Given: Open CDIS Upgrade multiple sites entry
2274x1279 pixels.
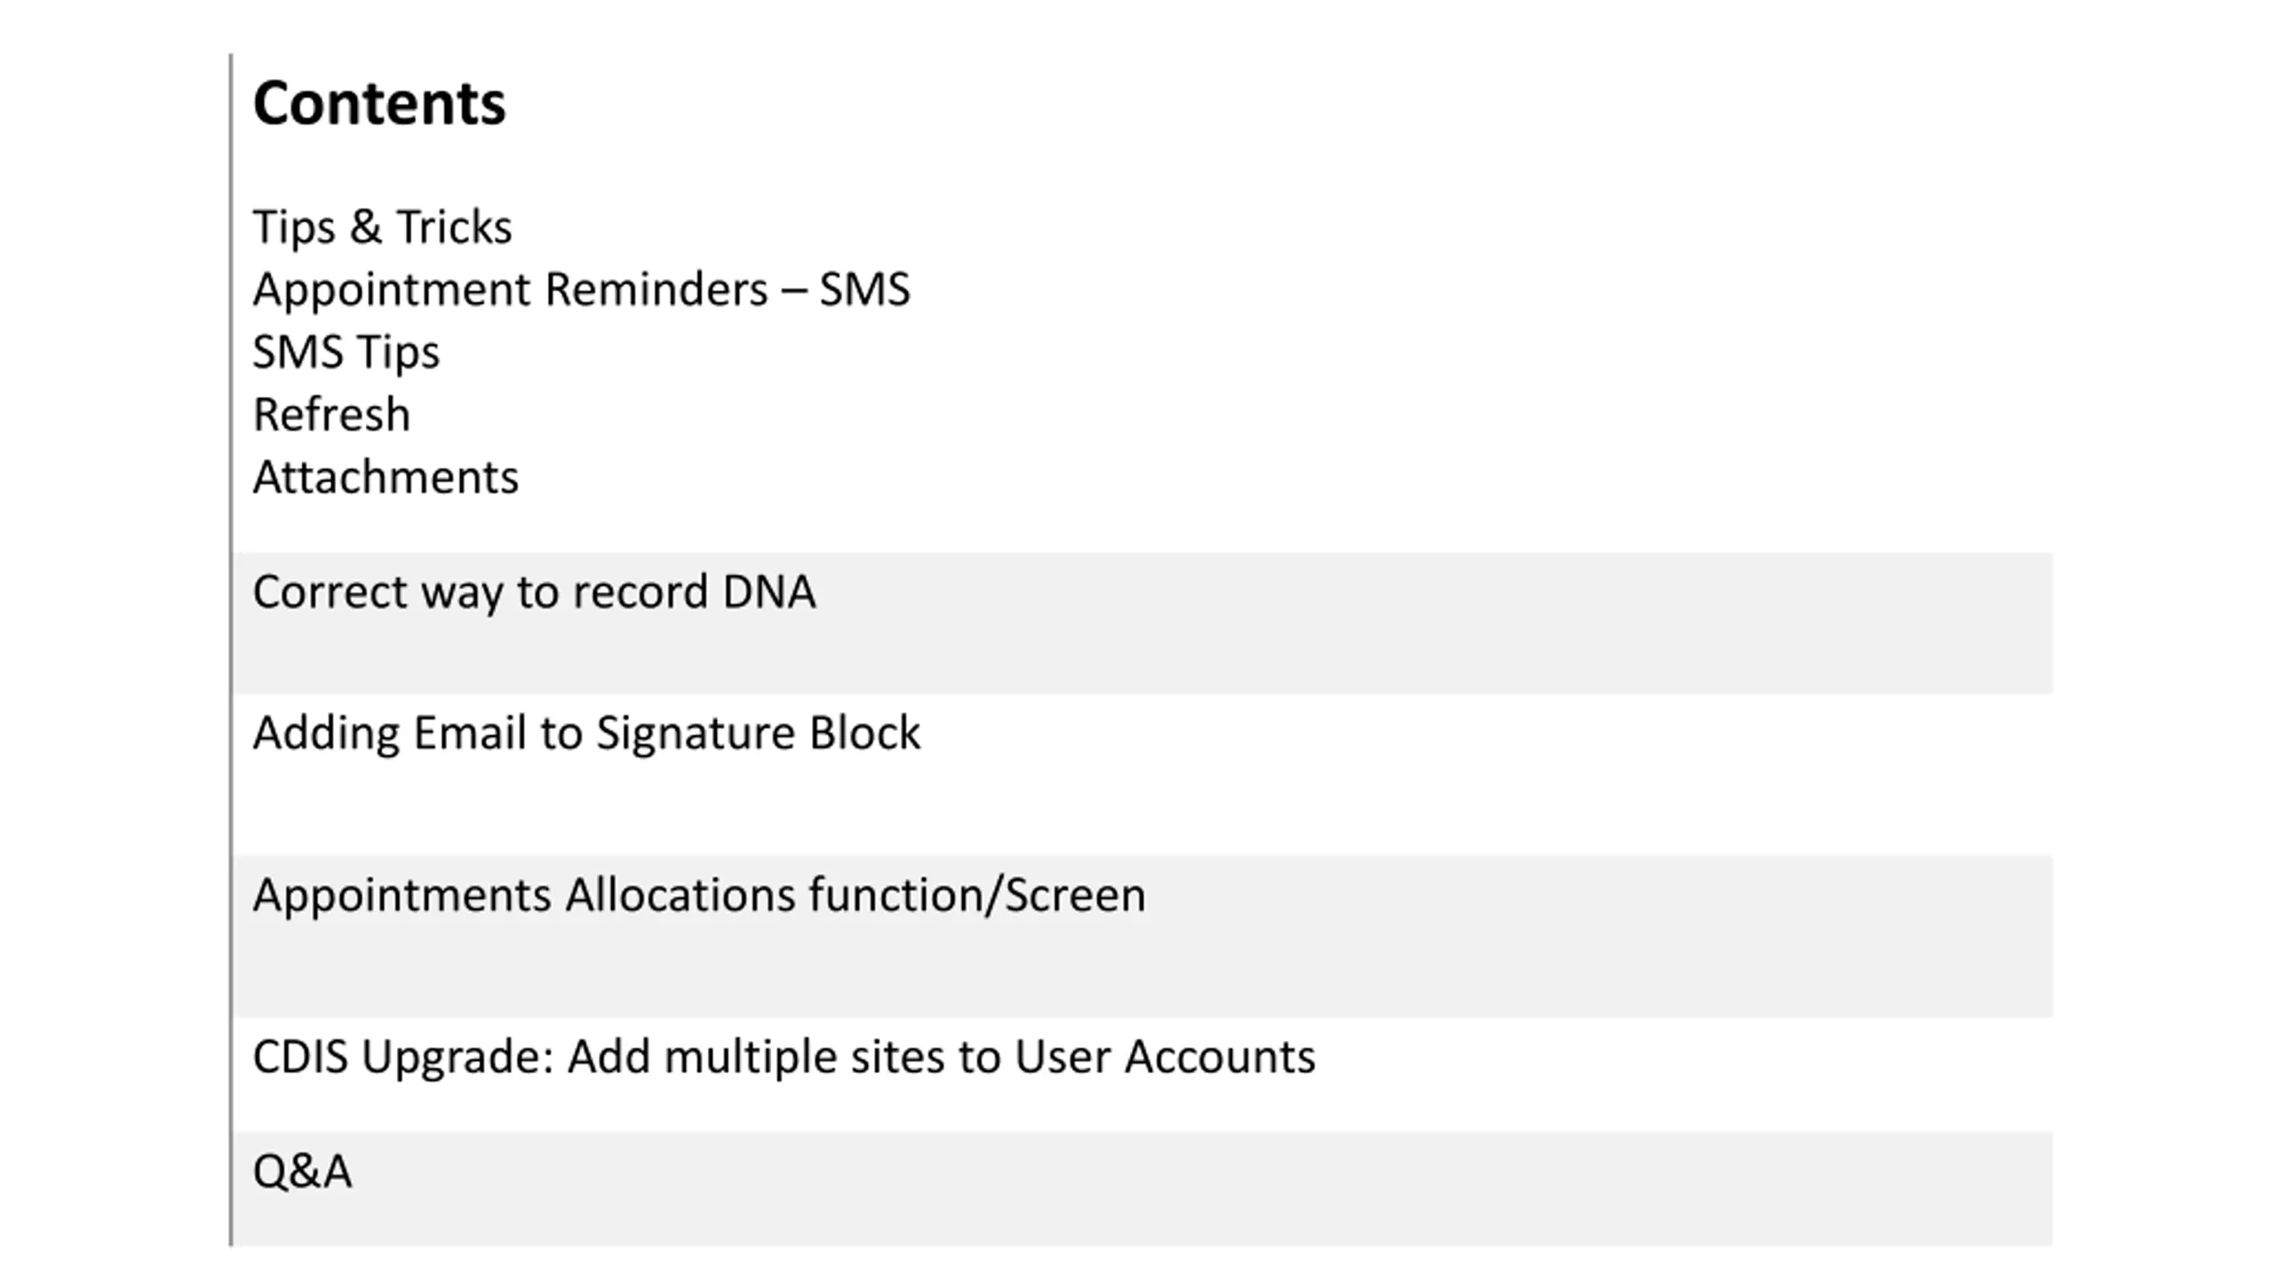Looking at the screenshot, I should [x=783, y=1058].
